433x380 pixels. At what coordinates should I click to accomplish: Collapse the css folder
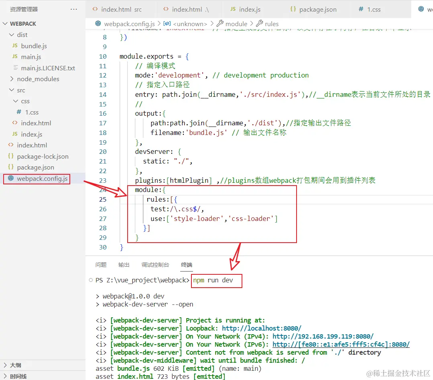click(16, 101)
